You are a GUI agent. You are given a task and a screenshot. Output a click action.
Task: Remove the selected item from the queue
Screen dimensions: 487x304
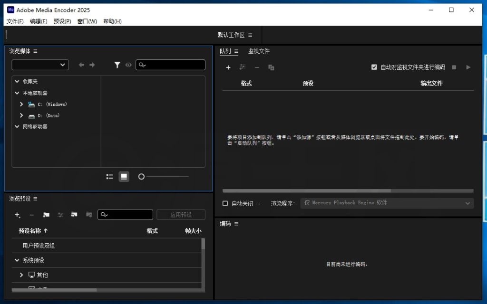pos(257,67)
